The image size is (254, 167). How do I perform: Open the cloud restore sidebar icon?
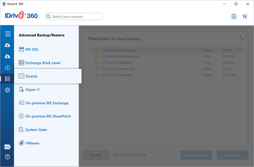point(8,56)
